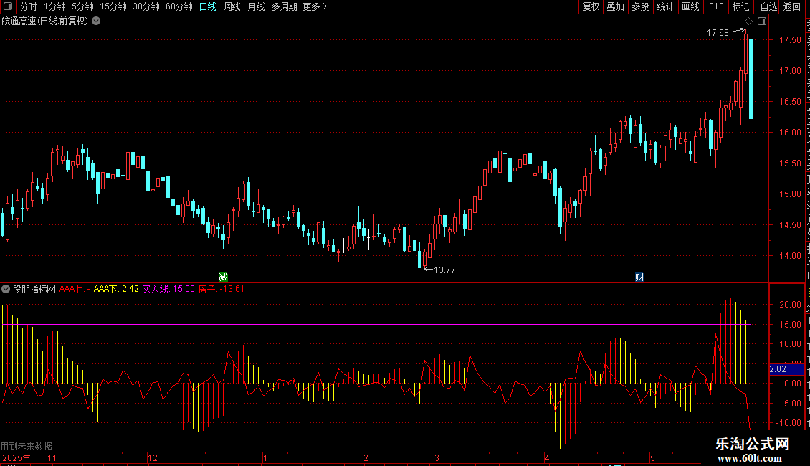This screenshot has height=466, width=810.
Task: Click month 12 on the time axis
Action: tap(153, 458)
